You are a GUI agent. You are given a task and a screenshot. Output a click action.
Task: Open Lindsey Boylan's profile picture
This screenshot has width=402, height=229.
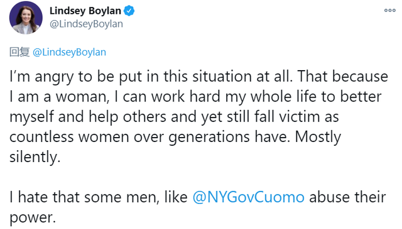(x=26, y=18)
